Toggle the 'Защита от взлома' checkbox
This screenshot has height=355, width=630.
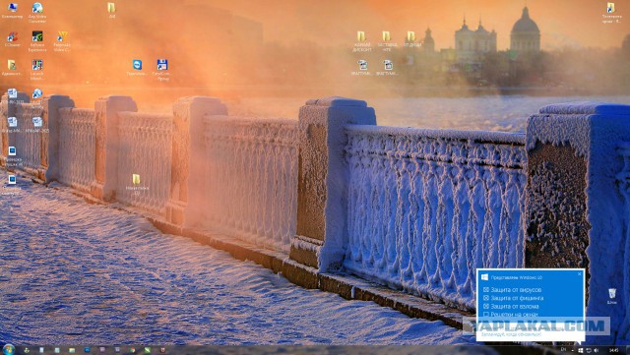(x=485, y=306)
